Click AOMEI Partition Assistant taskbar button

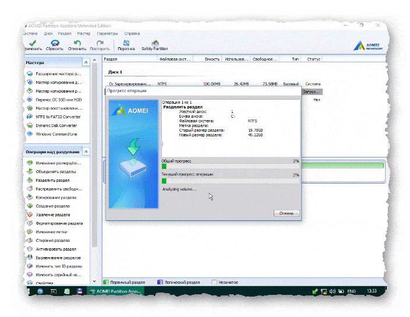coord(115,291)
